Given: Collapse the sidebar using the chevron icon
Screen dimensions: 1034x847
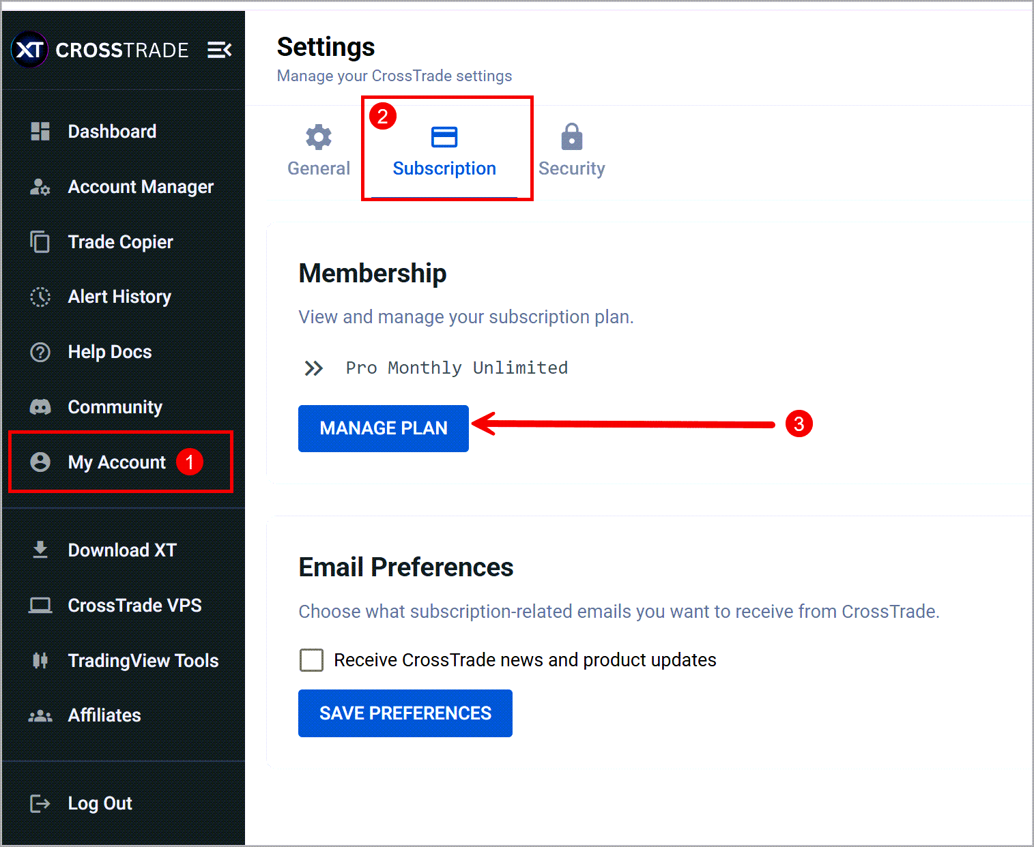Looking at the screenshot, I should [x=219, y=50].
